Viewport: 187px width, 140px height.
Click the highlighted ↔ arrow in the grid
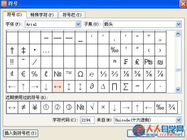point(58,86)
